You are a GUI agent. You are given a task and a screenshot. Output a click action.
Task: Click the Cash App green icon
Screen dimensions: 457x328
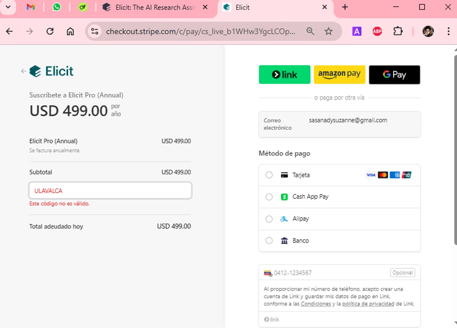click(x=284, y=197)
